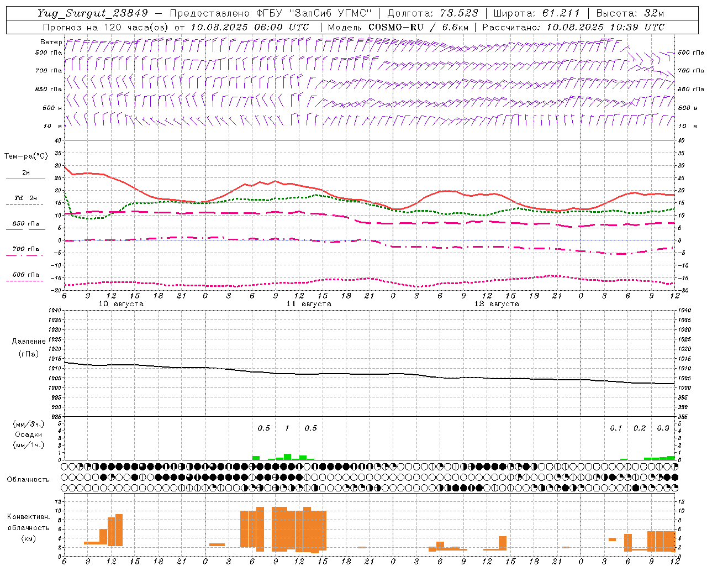Screen dimensions: 707x566
Task: Click the 'Td 2м' dew point legend entry
Action: pos(26,198)
